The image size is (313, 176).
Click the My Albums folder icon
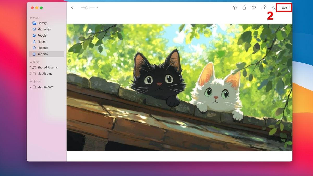click(x=34, y=74)
